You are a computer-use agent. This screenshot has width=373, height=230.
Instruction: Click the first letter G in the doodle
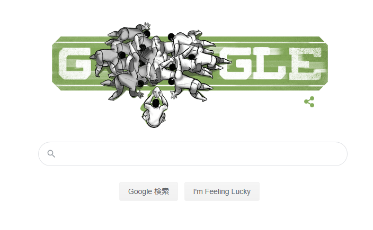click(75, 63)
